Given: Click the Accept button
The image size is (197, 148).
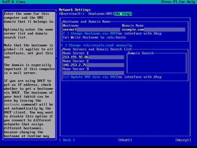Looking at the screenshot, I should click(x=183, y=140).
